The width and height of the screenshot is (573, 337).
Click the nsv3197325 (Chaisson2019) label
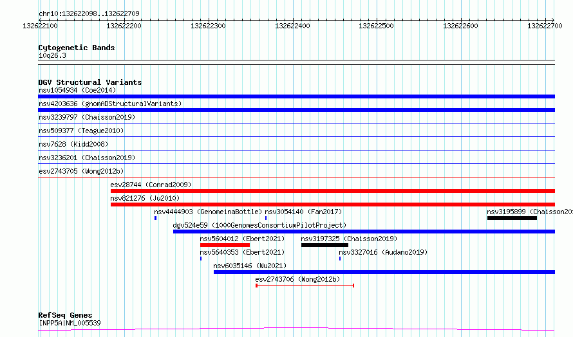point(349,239)
